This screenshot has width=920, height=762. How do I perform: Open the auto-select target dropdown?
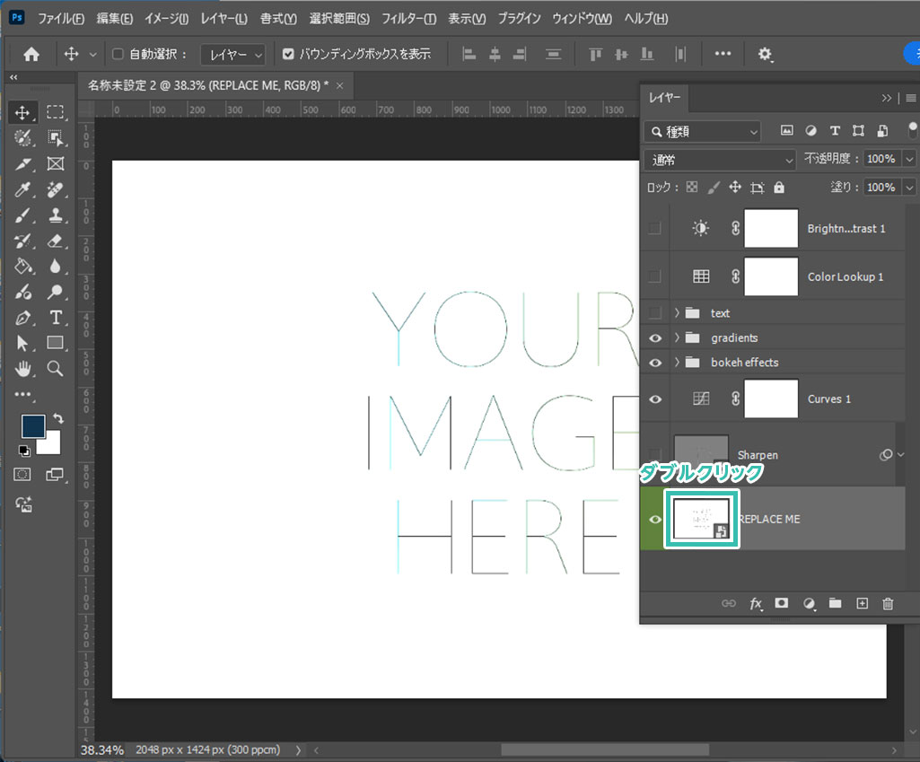click(233, 55)
